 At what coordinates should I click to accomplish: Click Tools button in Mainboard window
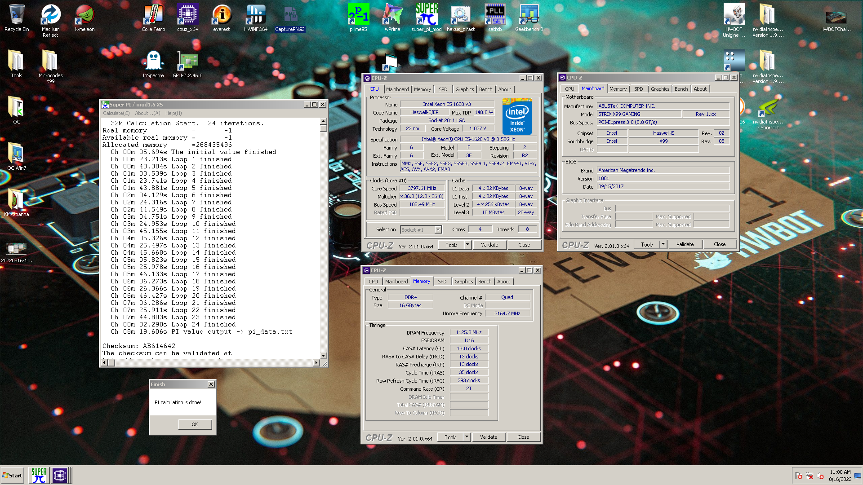click(647, 244)
